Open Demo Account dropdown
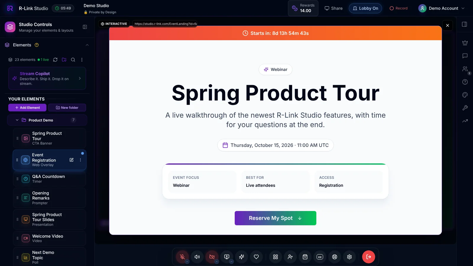 click(442, 8)
